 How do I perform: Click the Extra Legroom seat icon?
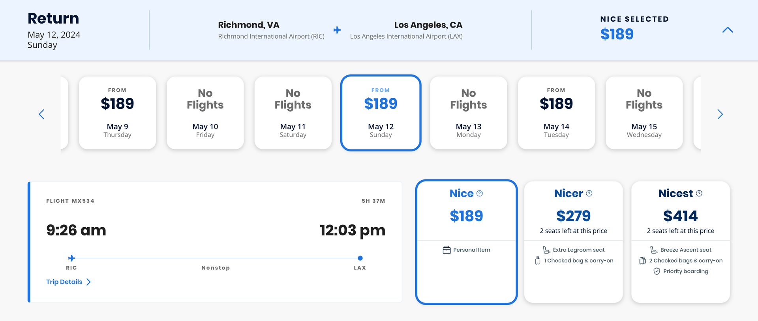tap(546, 250)
